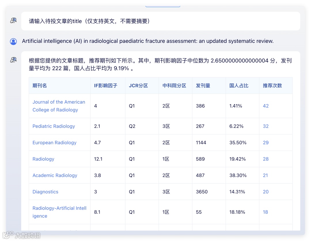
Task: Click recommendation count 18
Action: click(266, 212)
